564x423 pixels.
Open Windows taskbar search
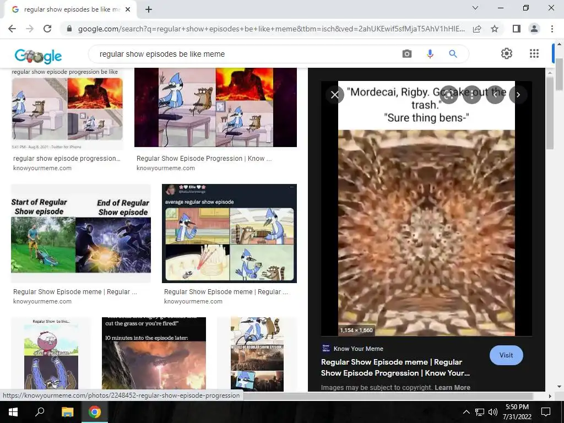tap(40, 412)
